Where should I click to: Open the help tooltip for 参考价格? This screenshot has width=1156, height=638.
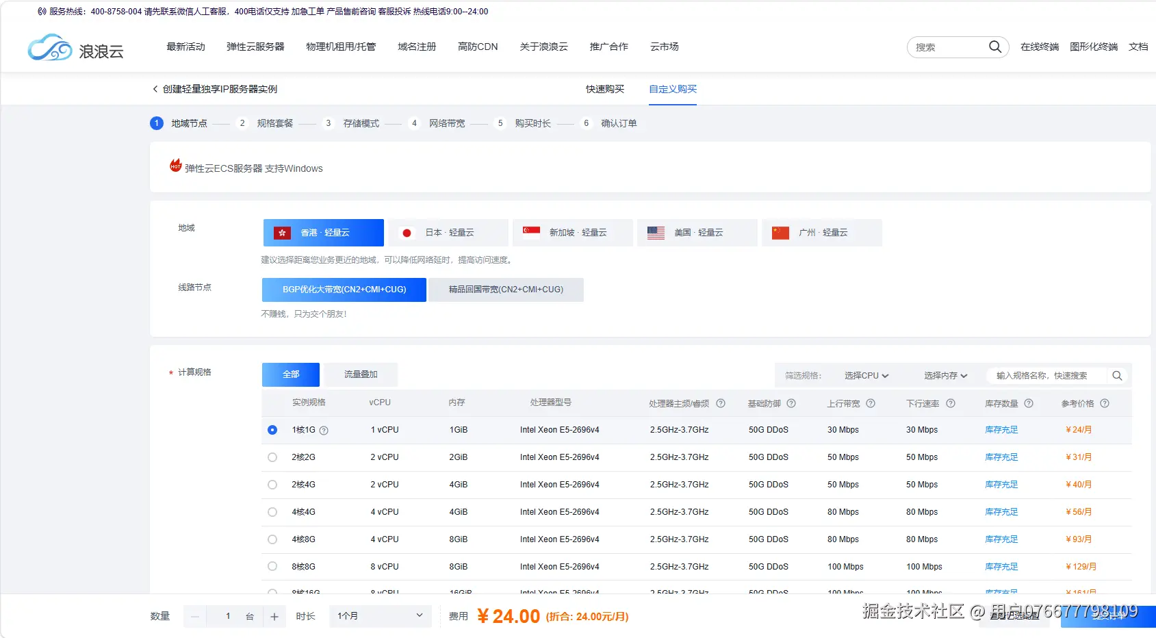(x=1105, y=403)
